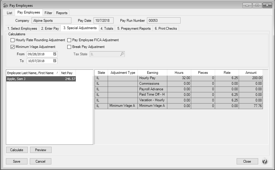Screen dimensions: 275x170
Task: Open the To date calendar picker
Action: click(55, 61)
